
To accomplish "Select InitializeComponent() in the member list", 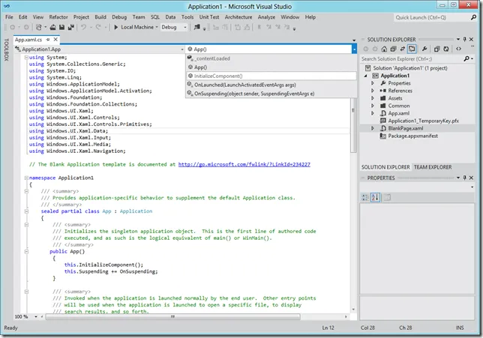I will point(217,76).
